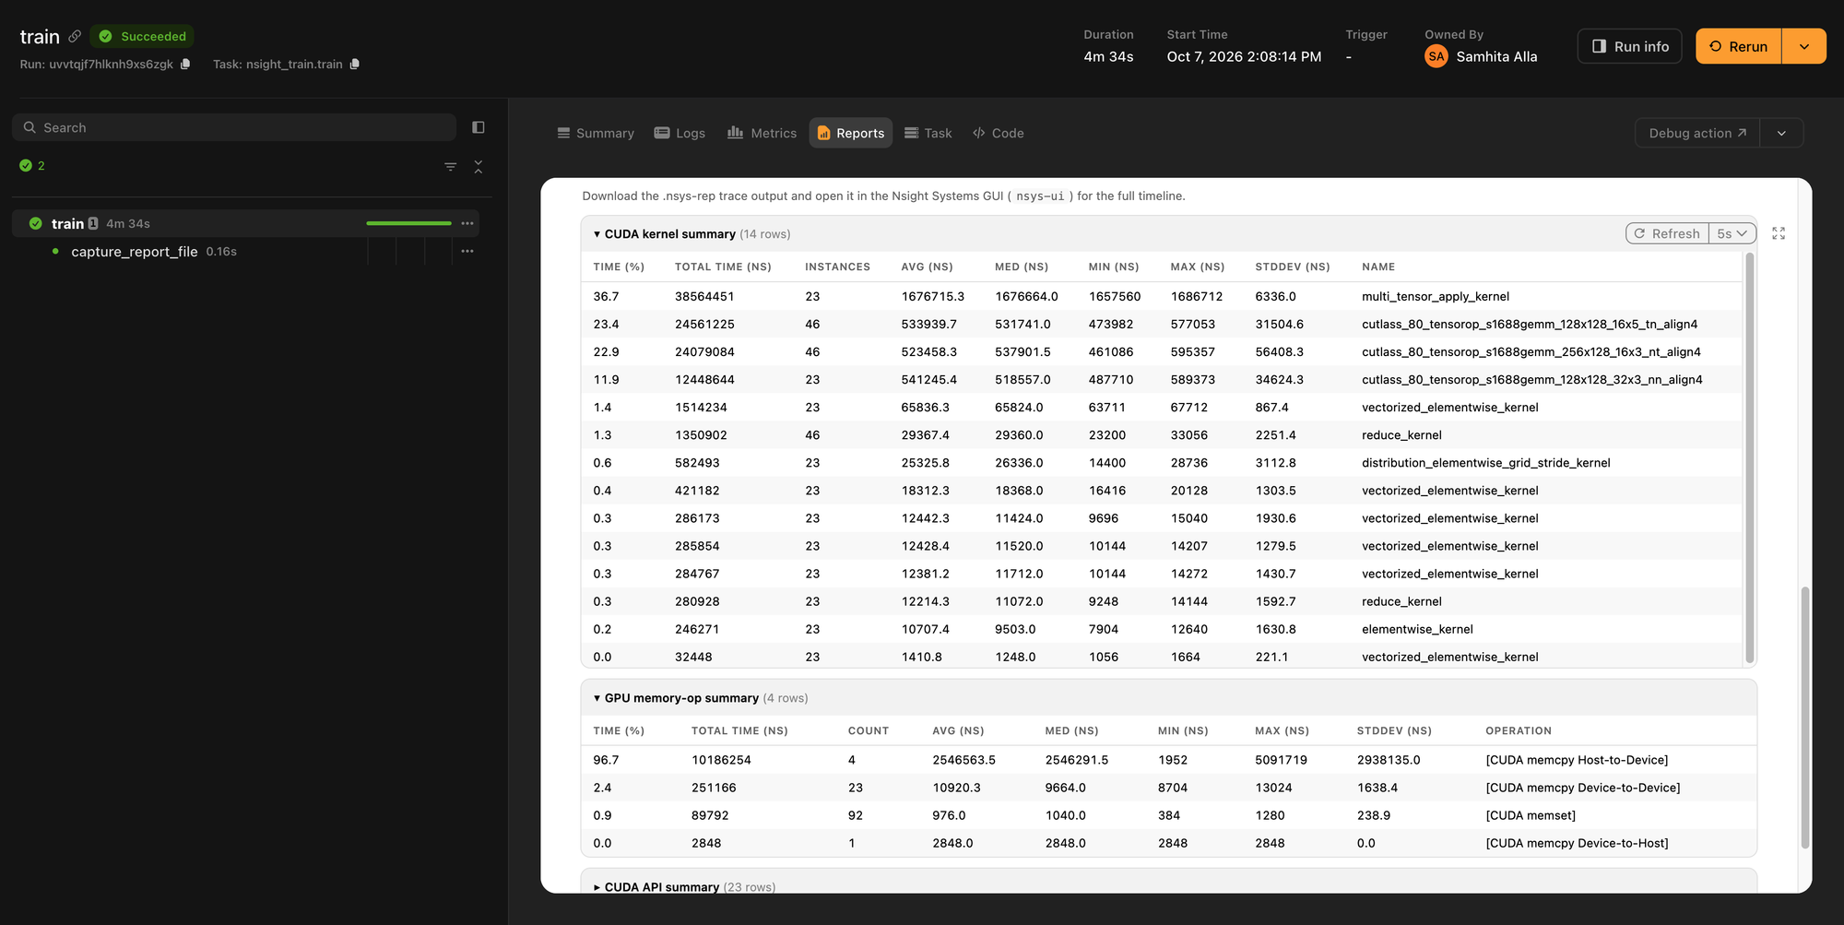Copy the task name nsight_train.train
Screen dimensions: 1844x925
point(355,64)
